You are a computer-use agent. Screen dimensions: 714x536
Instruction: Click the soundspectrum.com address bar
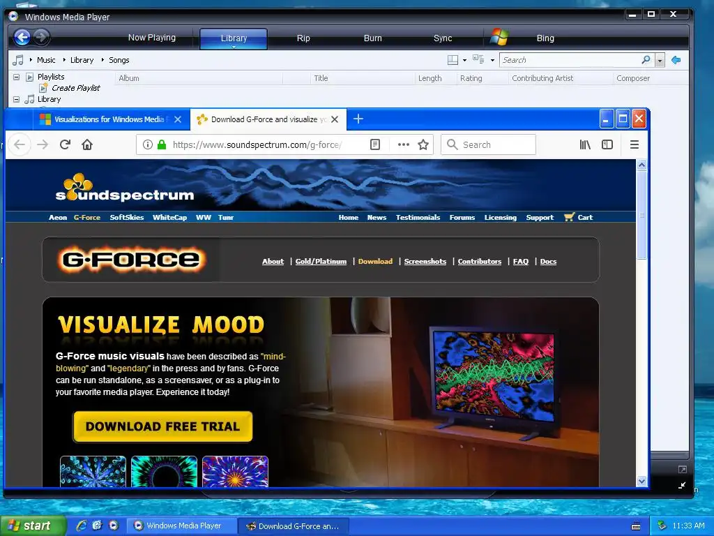[x=257, y=145]
